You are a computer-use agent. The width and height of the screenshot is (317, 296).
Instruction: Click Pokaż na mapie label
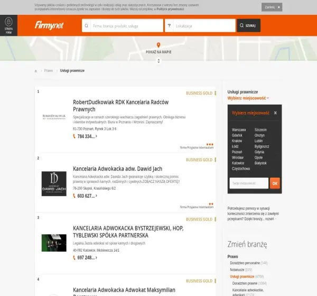click(x=158, y=52)
